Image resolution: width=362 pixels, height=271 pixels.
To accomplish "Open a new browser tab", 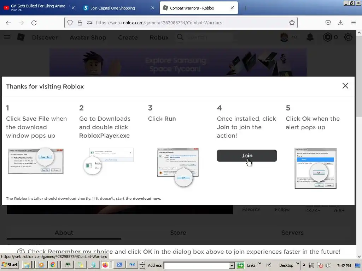I will pyautogui.click(x=245, y=8).
